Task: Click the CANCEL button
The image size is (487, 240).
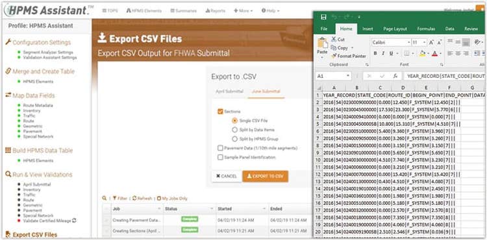Action: coord(227,176)
